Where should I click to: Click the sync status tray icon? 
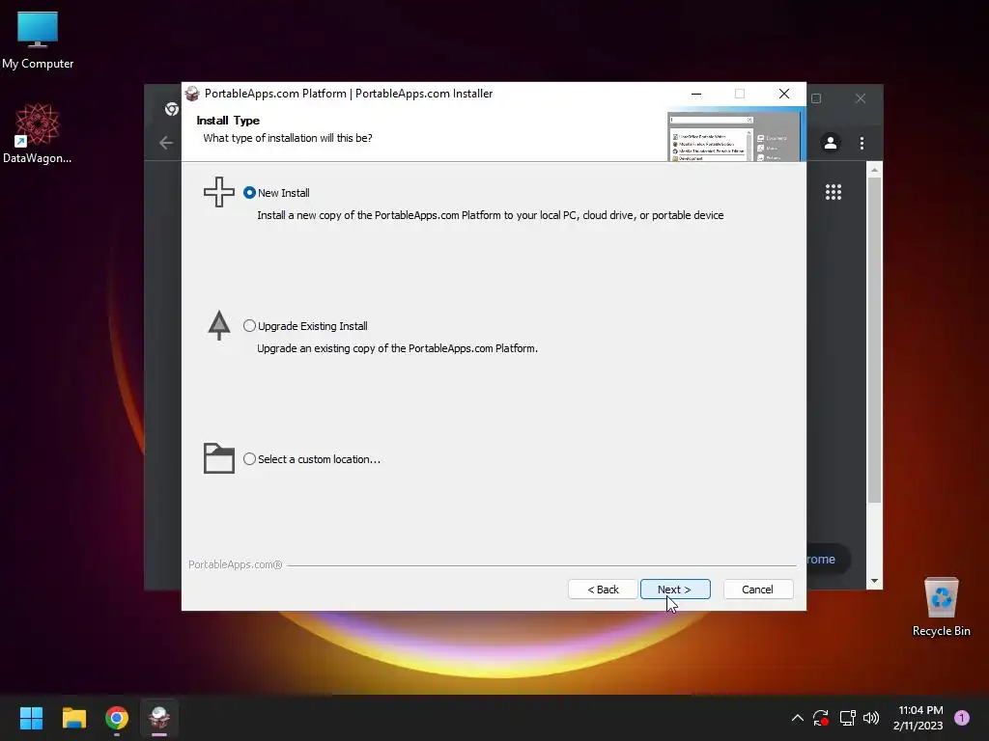point(821,718)
